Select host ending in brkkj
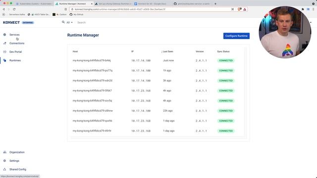The height and width of the screenshot is (178, 317). [92, 60]
